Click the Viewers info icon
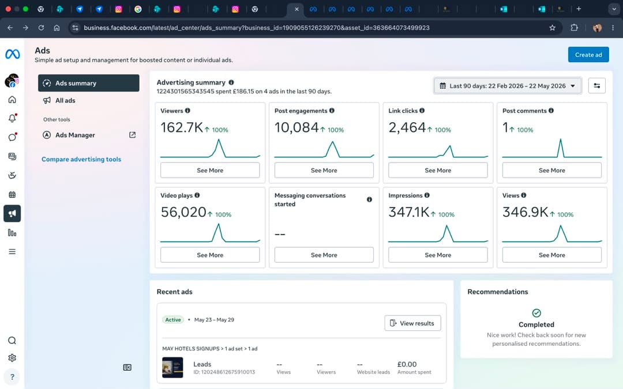Image resolution: width=623 pixels, height=389 pixels. pos(187,111)
